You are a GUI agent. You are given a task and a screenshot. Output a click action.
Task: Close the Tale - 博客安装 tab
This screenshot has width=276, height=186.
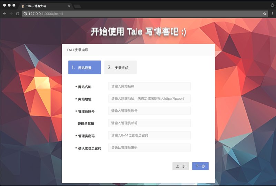point(69,6)
